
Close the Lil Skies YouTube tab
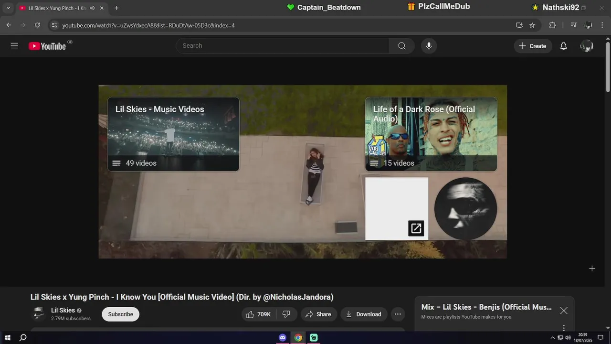point(102,8)
